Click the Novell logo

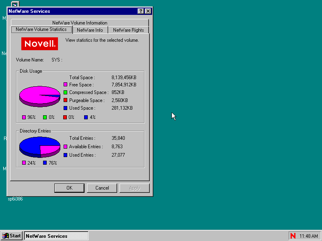coord(39,44)
